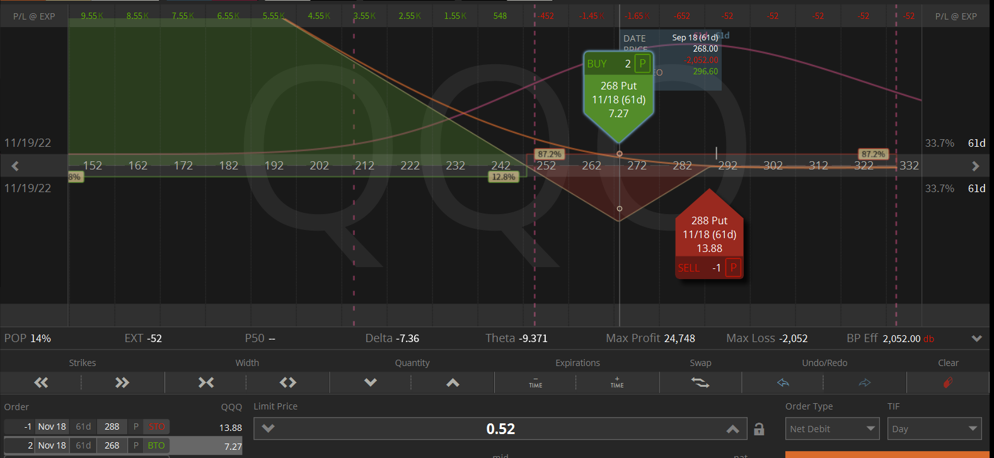Decrease order quantity
994x458 pixels.
[371, 382]
